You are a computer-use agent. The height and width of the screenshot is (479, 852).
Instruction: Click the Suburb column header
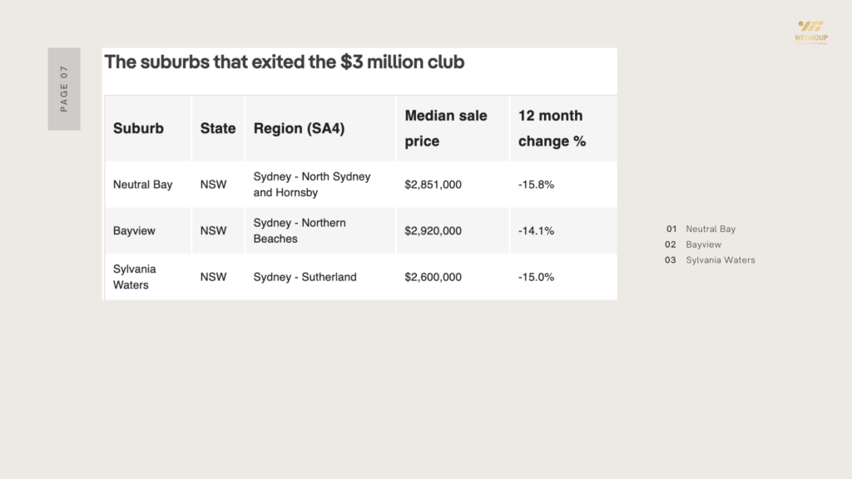click(x=138, y=129)
